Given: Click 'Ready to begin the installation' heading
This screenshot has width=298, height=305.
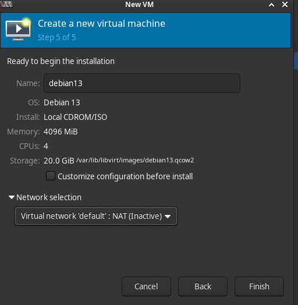Looking at the screenshot, I should (61, 61).
